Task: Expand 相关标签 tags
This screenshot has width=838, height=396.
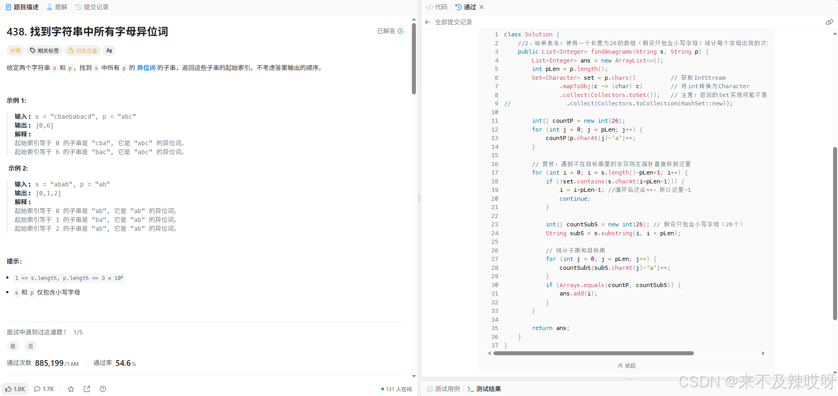Action: click(x=44, y=50)
